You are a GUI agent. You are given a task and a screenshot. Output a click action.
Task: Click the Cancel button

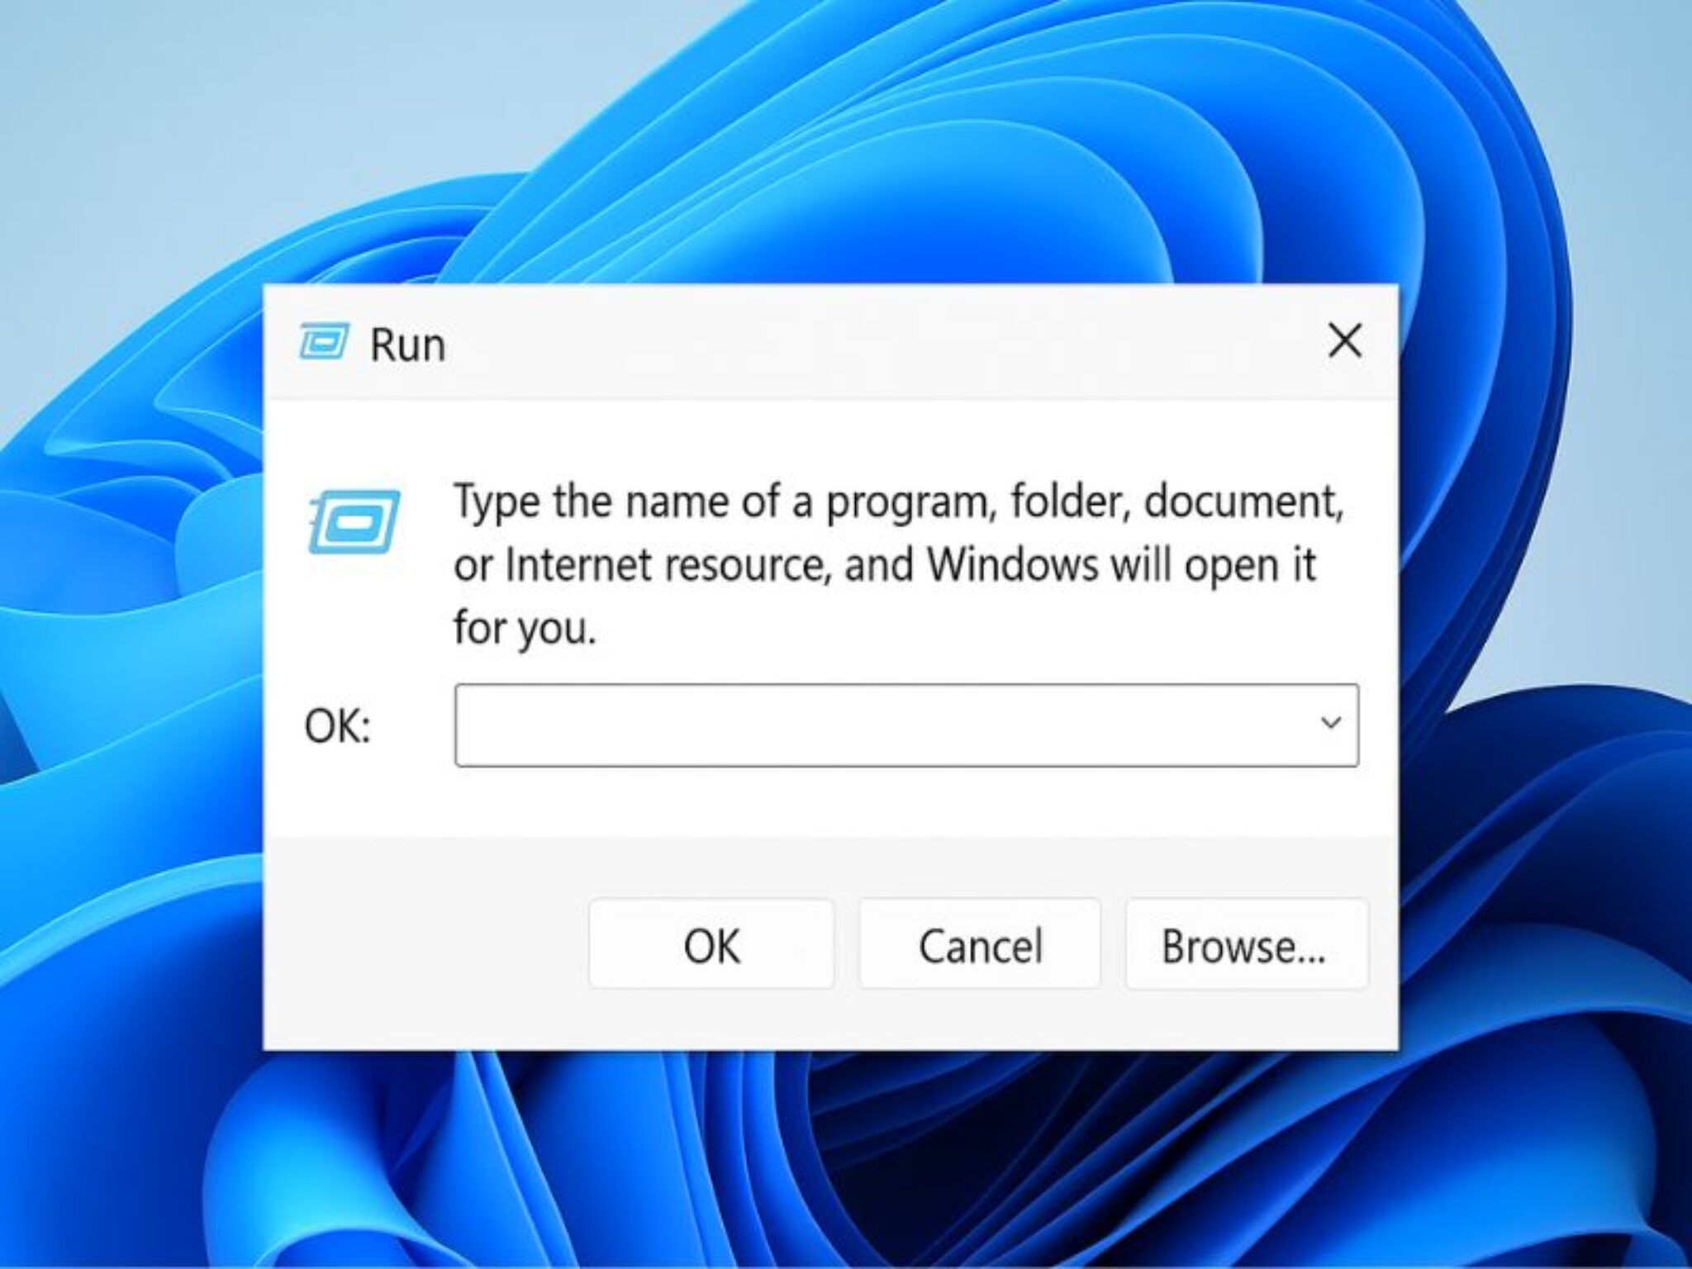[x=979, y=945]
